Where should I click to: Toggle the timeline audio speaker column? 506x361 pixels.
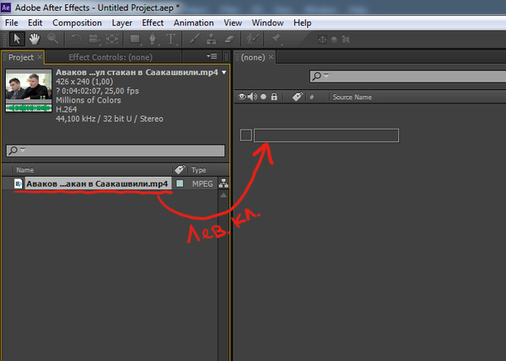point(252,97)
